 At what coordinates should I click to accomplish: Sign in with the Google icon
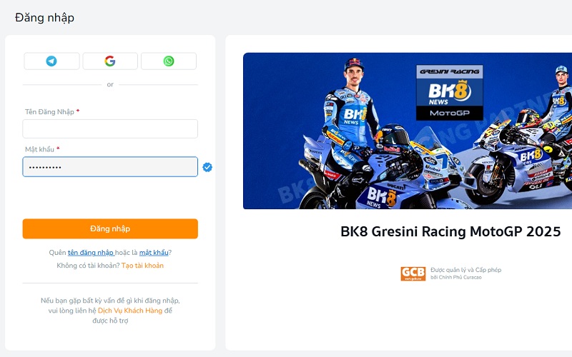click(110, 61)
